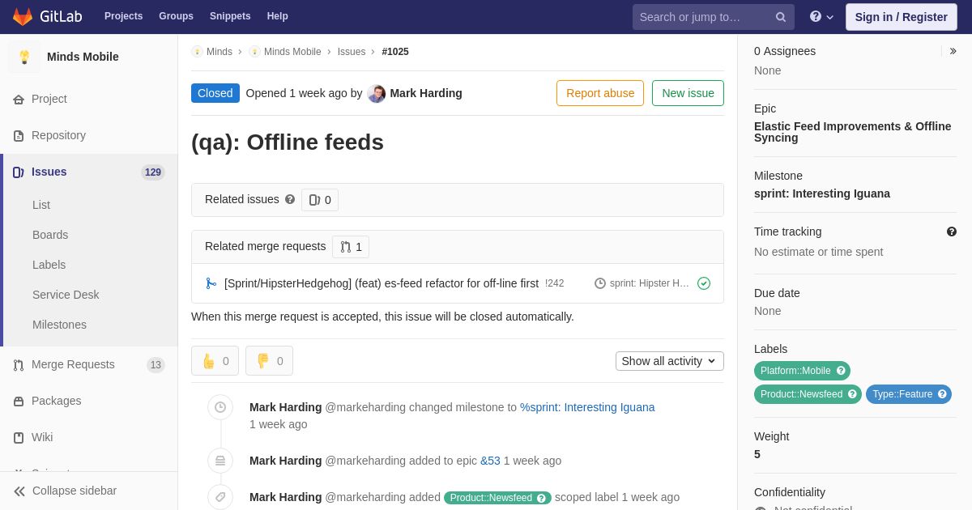The width and height of the screenshot is (972, 510).
Task: Open Elastic Feed Improvements epic in sidebar
Action: [853, 132]
